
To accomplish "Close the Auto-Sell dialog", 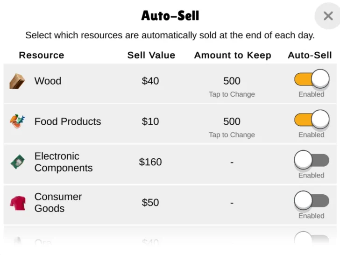I will pyautogui.click(x=328, y=16).
